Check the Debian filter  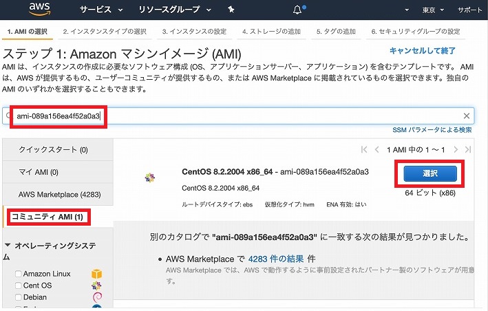pos(19,297)
